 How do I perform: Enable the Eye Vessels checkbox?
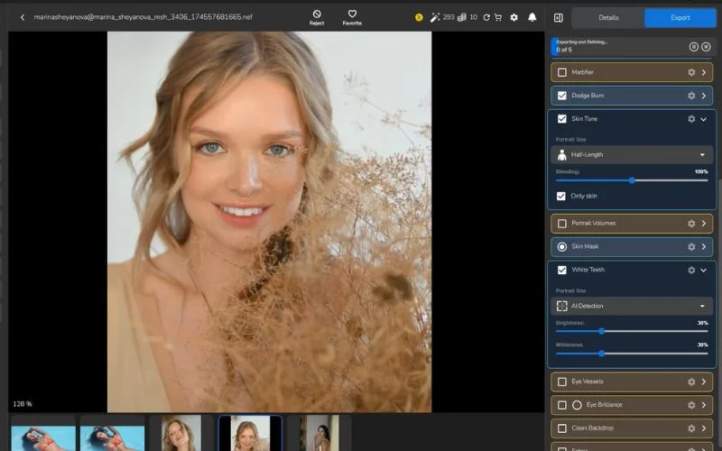[x=562, y=382]
